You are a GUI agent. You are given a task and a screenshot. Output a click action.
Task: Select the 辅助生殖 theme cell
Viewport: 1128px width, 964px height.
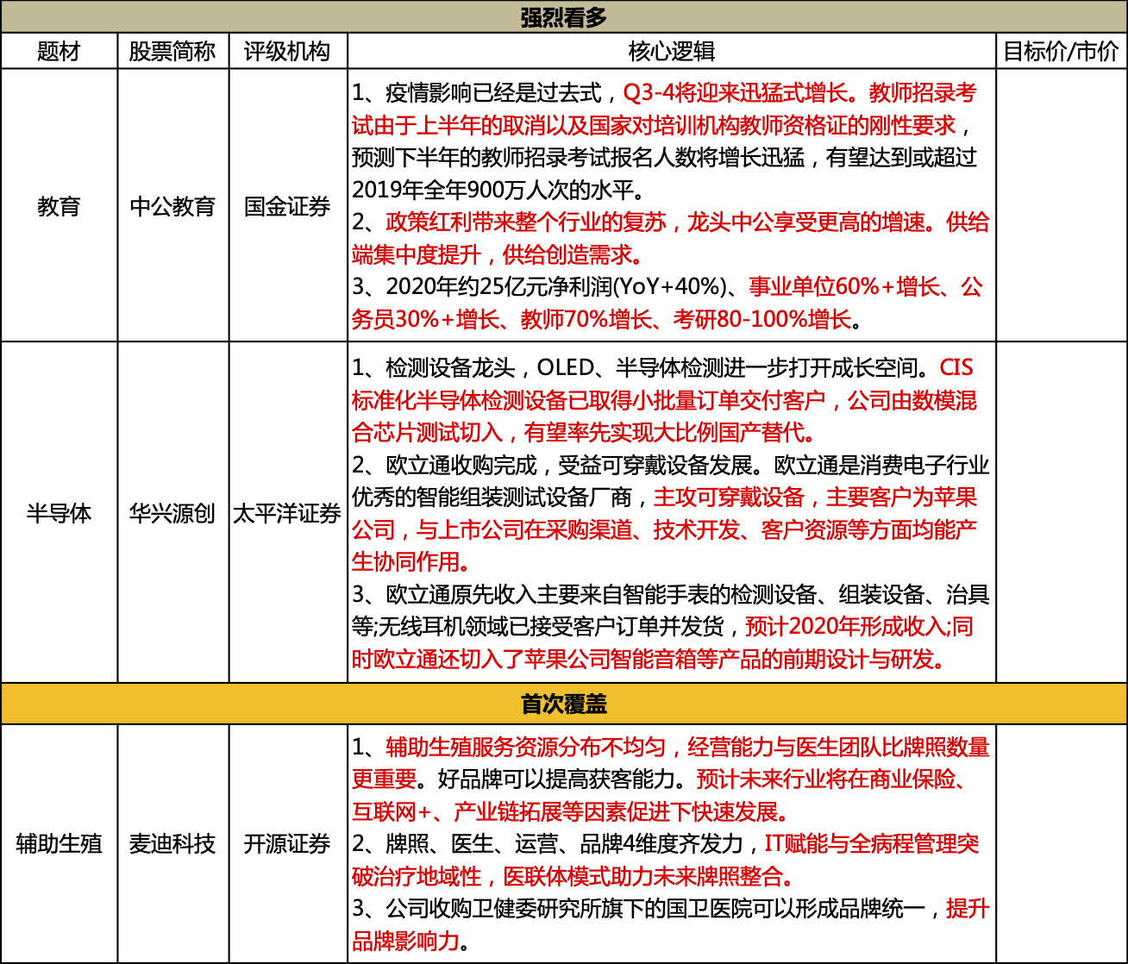(60, 843)
